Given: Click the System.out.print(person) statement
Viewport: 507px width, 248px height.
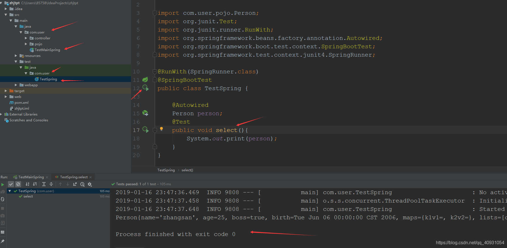Looking at the screenshot, I should tap(232, 139).
